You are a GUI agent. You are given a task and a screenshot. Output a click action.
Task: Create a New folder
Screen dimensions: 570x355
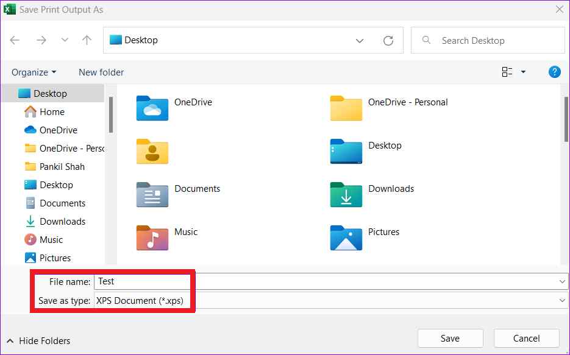pos(101,72)
